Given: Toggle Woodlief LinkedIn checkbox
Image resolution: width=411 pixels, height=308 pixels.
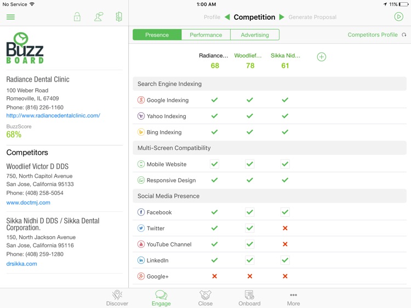Looking at the screenshot, I should (x=250, y=260).
